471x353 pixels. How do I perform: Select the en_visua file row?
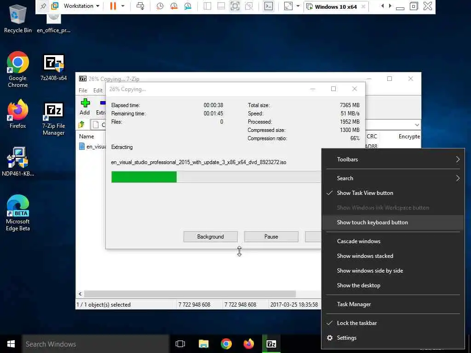92,147
